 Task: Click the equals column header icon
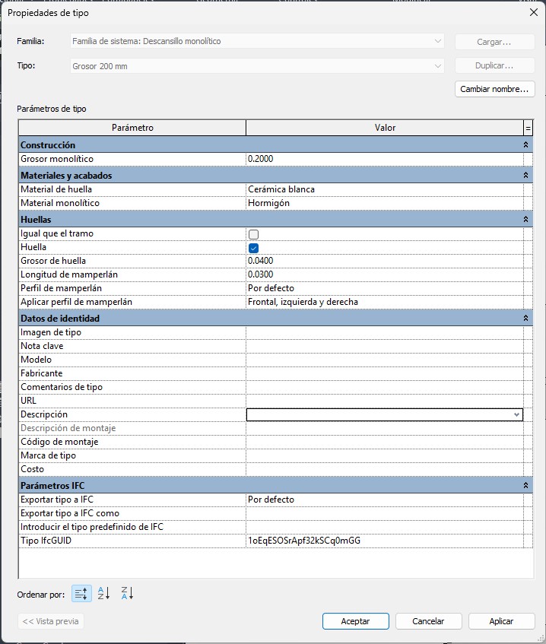click(x=528, y=128)
